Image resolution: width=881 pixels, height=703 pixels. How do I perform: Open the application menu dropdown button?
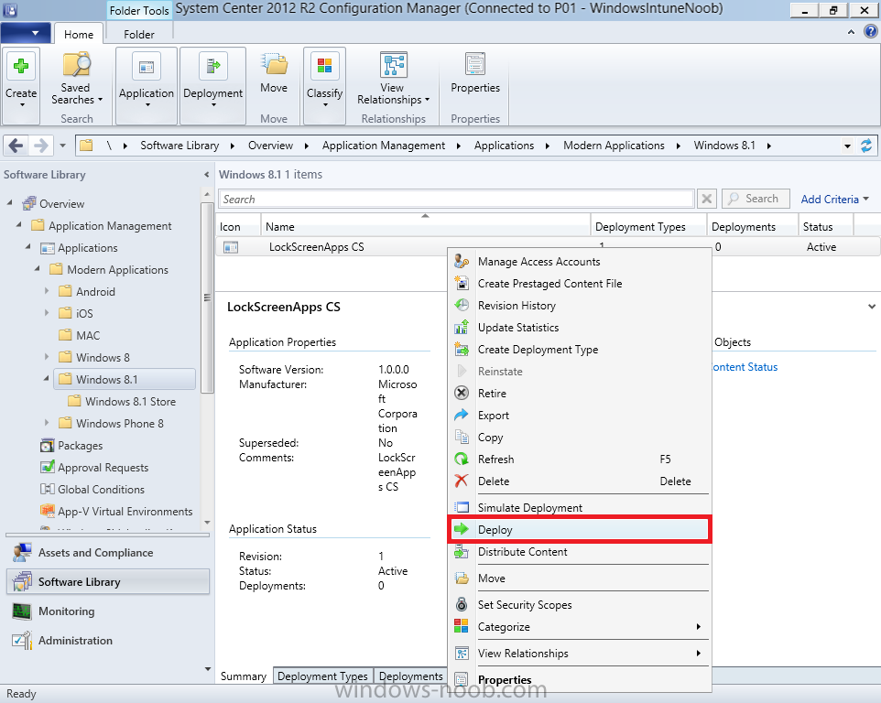[x=26, y=33]
